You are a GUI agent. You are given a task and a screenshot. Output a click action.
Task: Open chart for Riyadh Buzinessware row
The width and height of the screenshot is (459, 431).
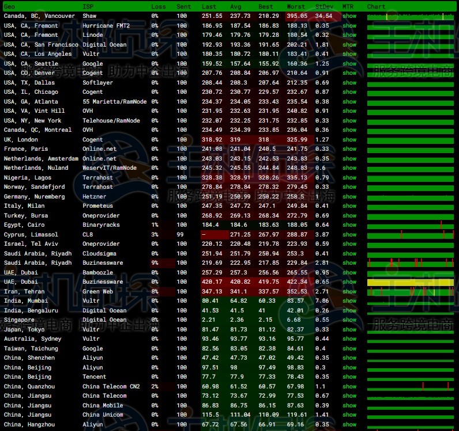[411, 263]
